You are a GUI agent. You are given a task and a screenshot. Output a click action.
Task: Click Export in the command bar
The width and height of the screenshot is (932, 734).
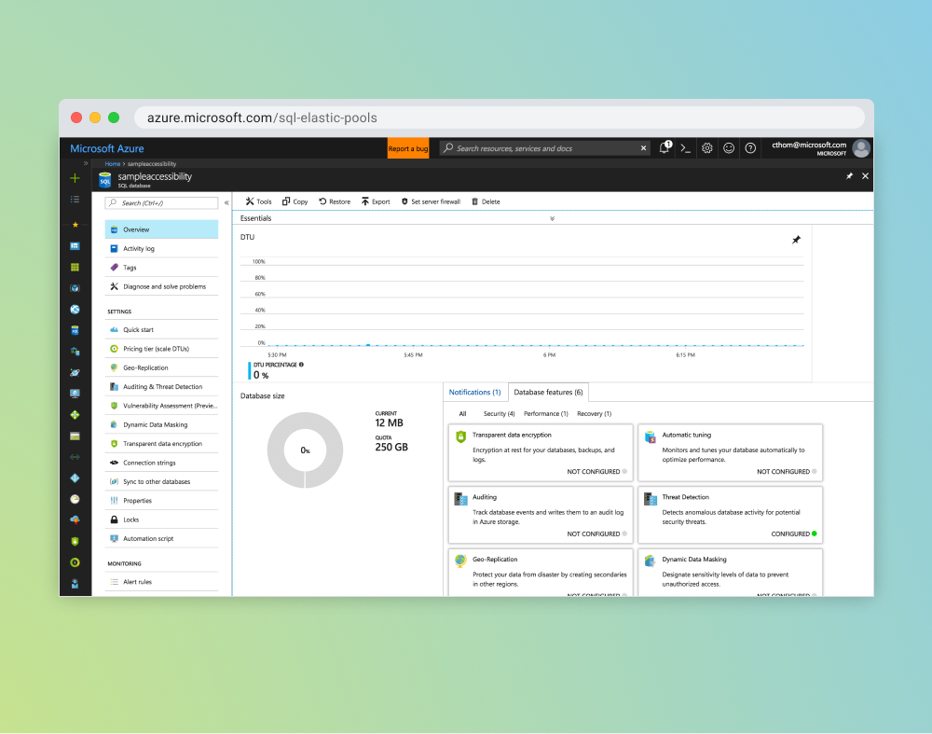coord(376,201)
